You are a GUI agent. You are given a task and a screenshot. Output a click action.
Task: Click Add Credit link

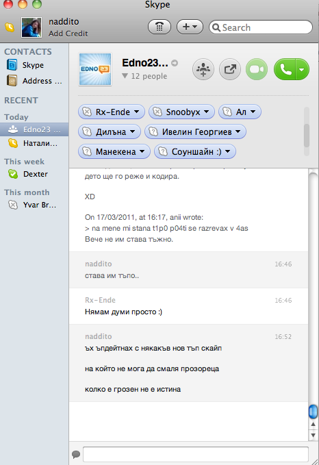point(68,34)
